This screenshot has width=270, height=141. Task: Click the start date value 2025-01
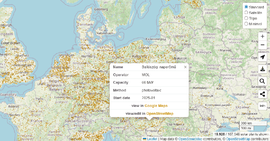pos(148,98)
